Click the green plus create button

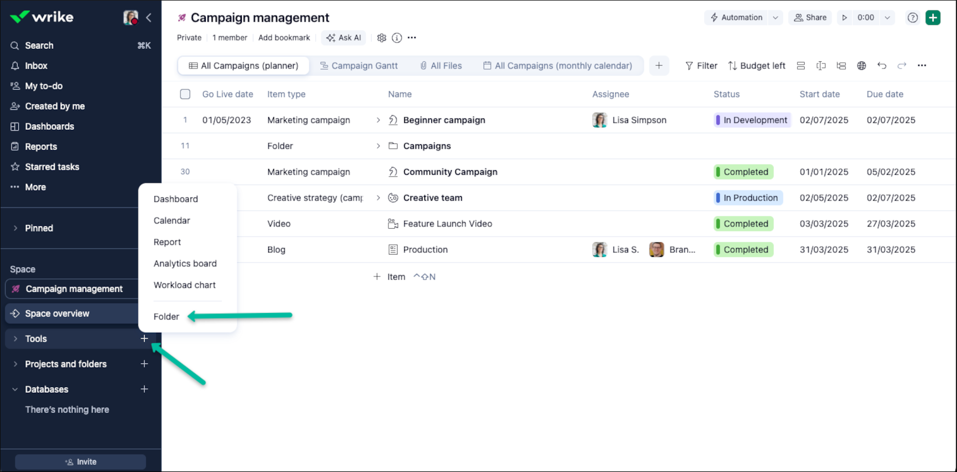click(933, 17)
